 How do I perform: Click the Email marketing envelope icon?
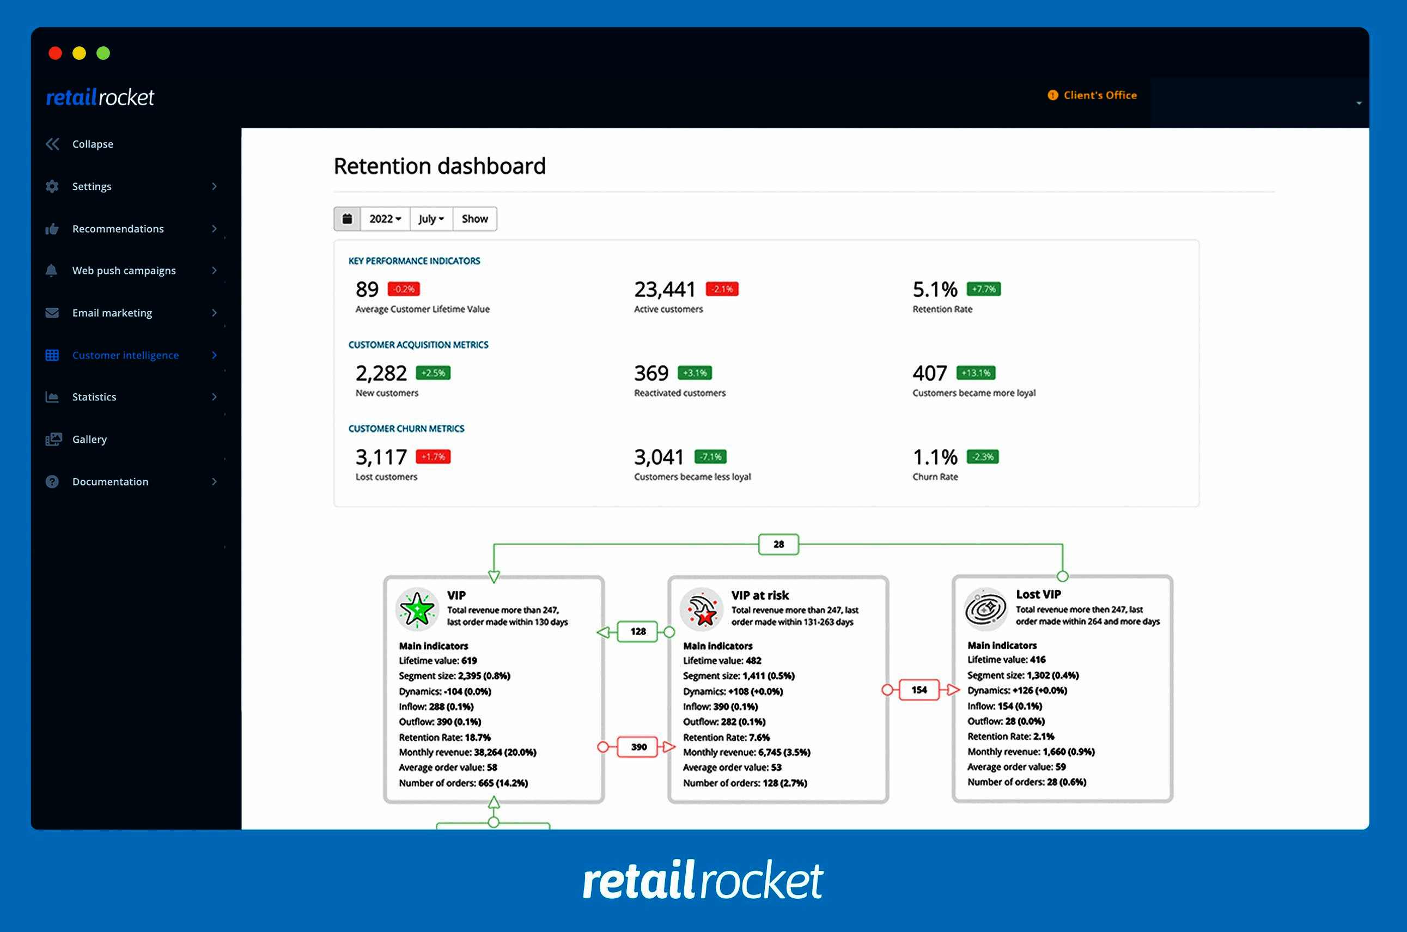point(52,313)
